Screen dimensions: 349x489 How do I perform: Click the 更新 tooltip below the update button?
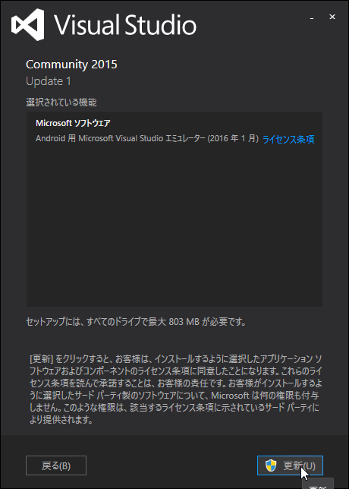pos(318,484)
